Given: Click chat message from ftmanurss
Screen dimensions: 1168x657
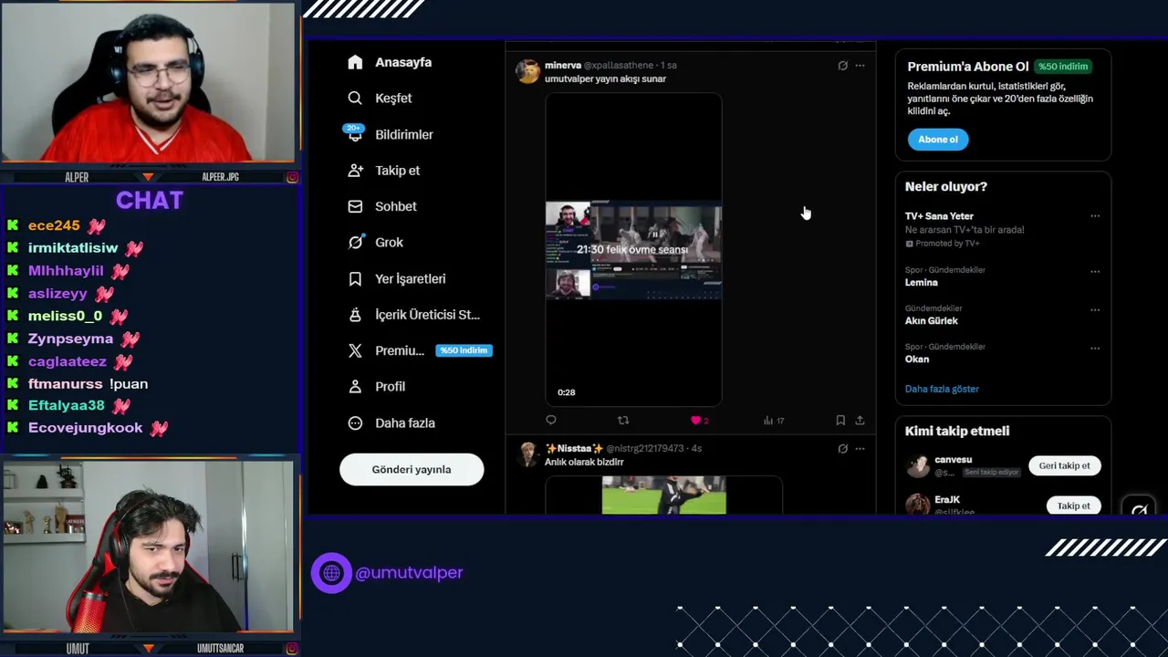Looking at the screenshot, I should pyautogui.click(x=88, y=384).
